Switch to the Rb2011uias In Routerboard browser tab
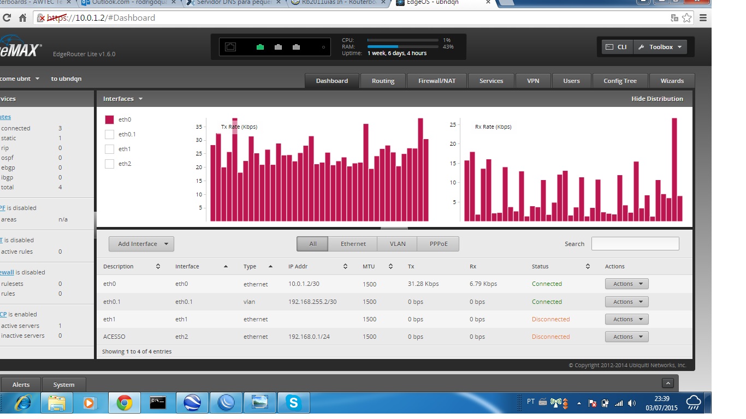This screenshot has height=419, width=746. click(x=339, y=3)
